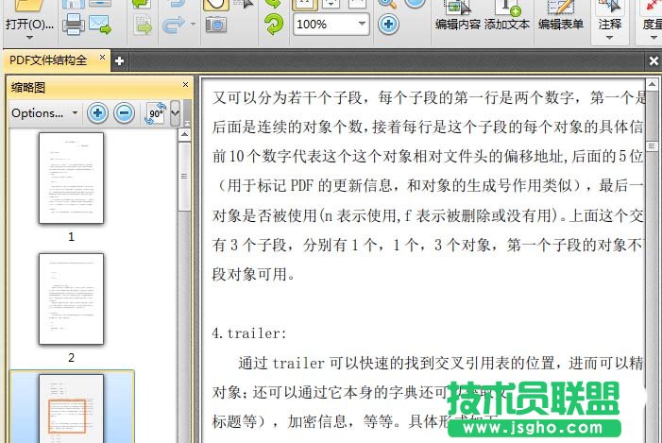Viewport: 662px width, 443px height.
Task: Click the page number label 2
Action: tap(72, 358)
